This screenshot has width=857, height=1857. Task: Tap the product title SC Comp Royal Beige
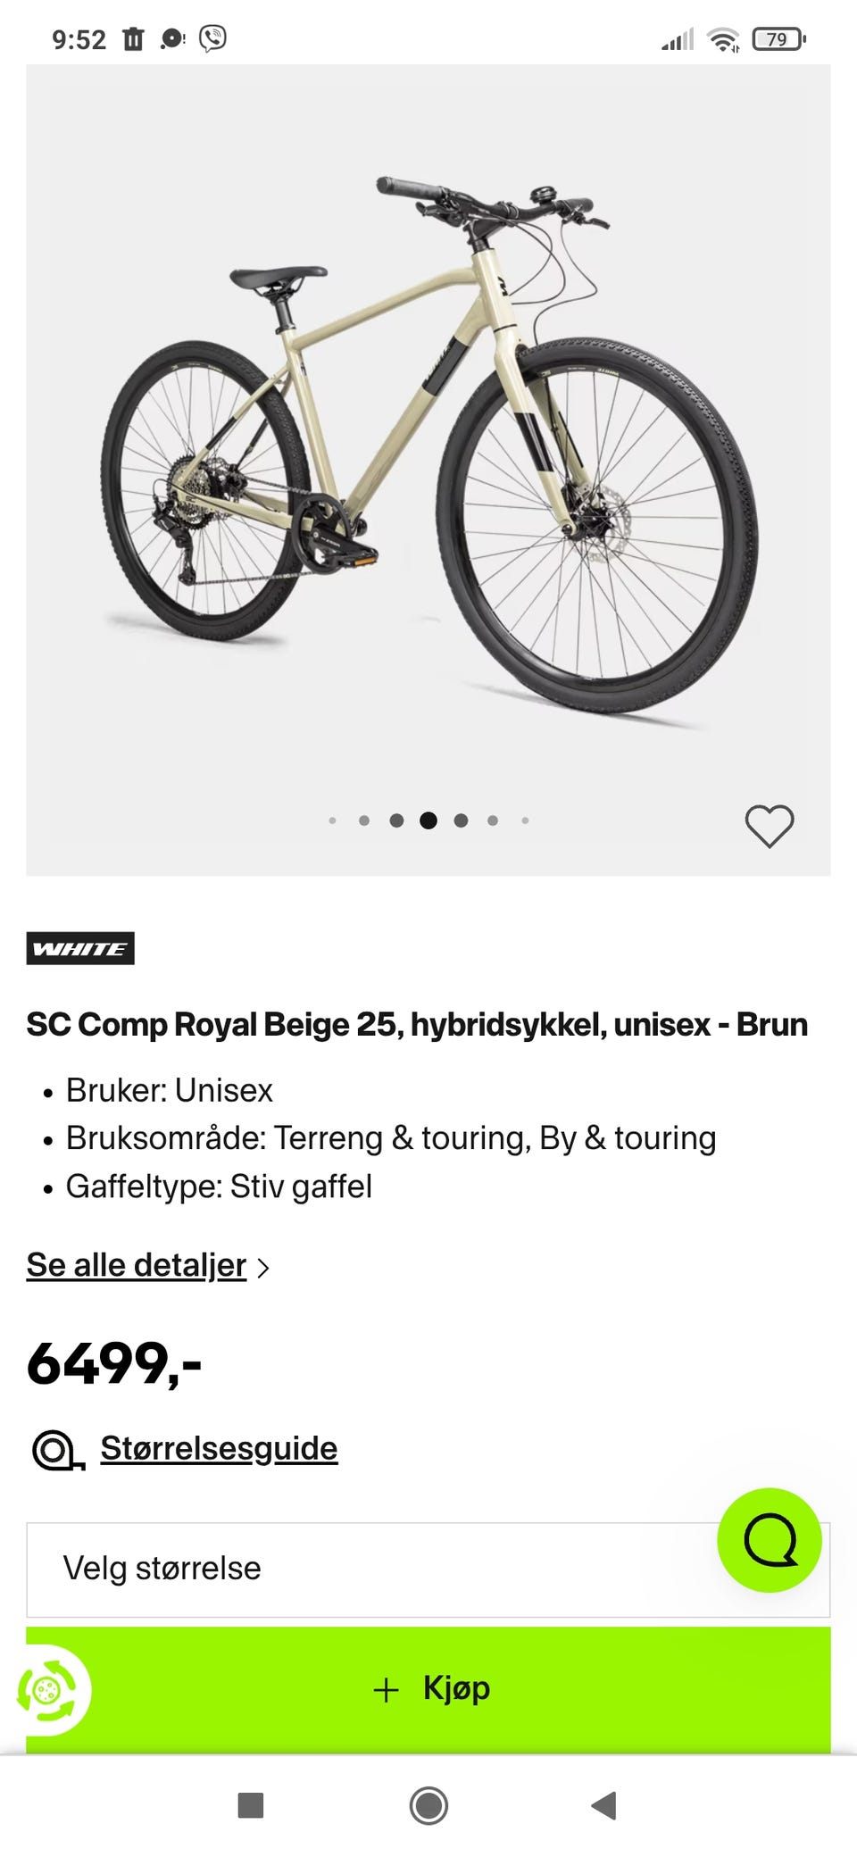417,1024
